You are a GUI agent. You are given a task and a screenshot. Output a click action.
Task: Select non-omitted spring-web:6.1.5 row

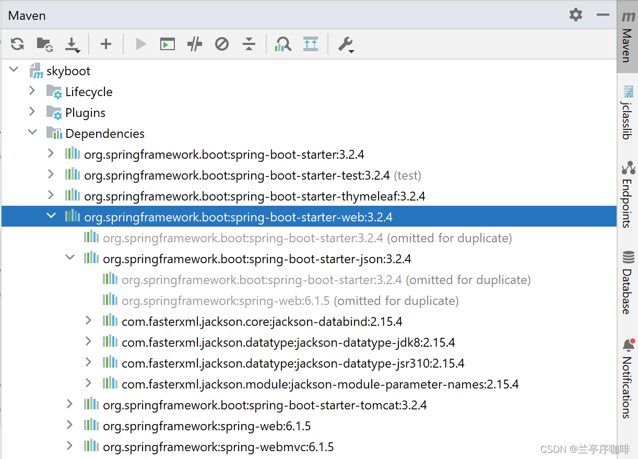pyautogui.click(x=309, y=426)
